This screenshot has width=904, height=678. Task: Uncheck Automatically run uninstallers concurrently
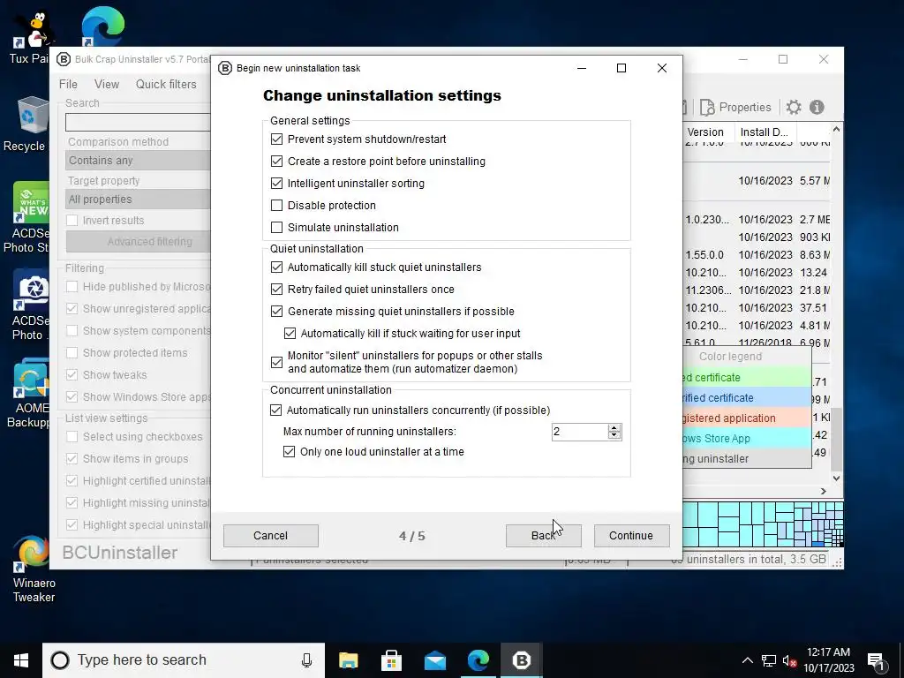(x=276, y=411)
